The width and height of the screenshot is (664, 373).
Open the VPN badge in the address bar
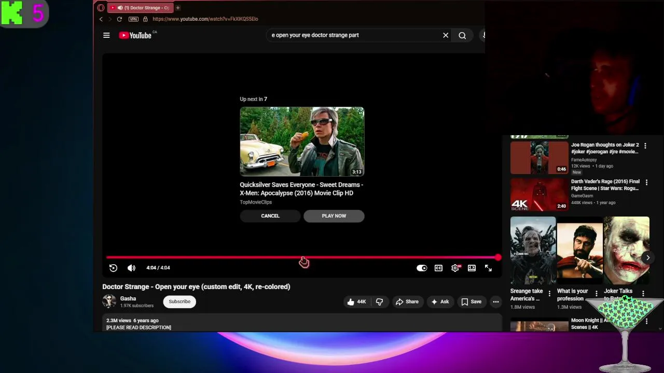pyautogui.click(x=133, y=19)
